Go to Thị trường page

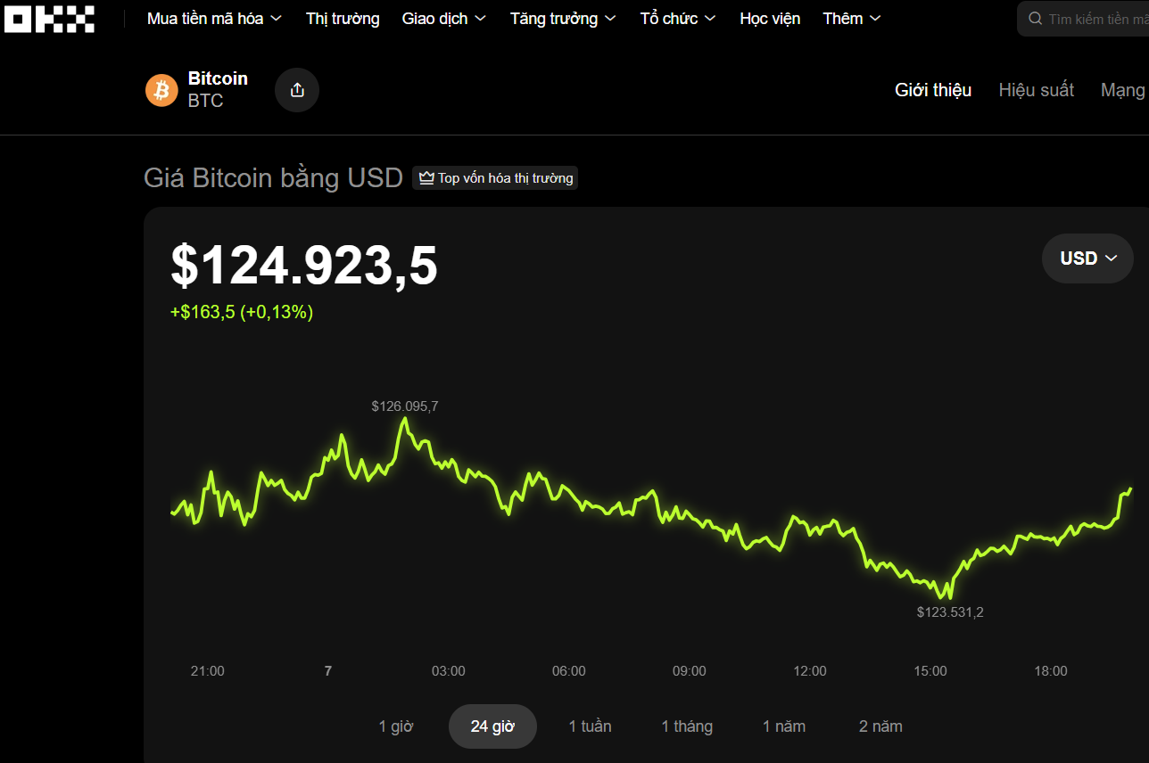[343, 19]
